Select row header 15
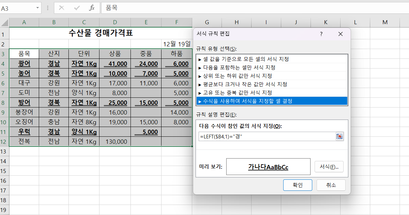Screen dimensions: 409x215 coord(5,171)
